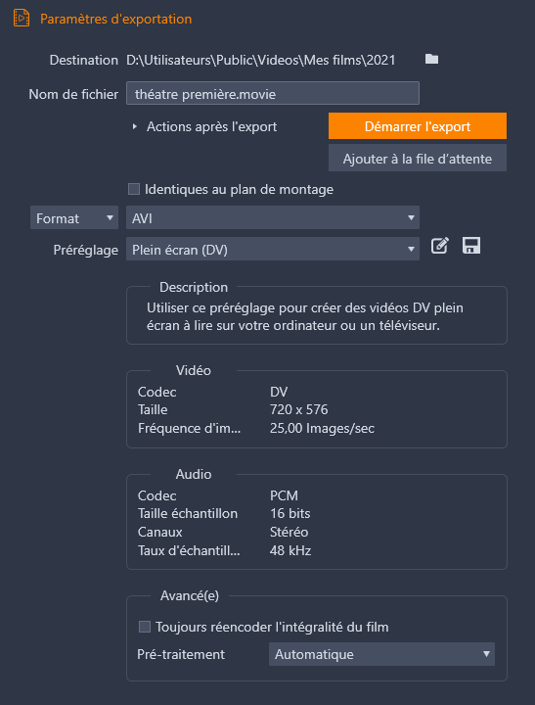Open the AVI format dropdown
Viewport: 535px width, 705px height.
pos(273,218)
